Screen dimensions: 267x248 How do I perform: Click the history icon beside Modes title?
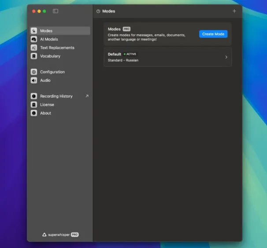[x=98, y=11]
